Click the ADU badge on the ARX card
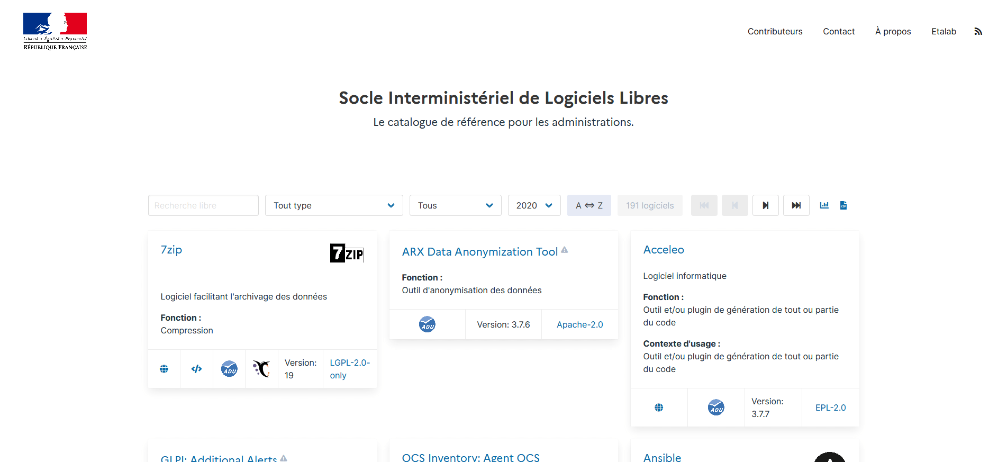 [x=427, y=324]
